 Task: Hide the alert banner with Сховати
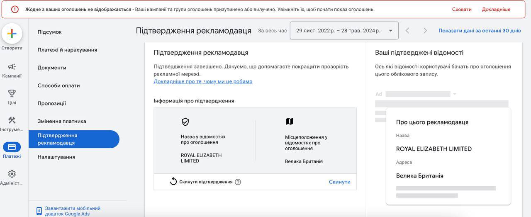coord(462,9)
